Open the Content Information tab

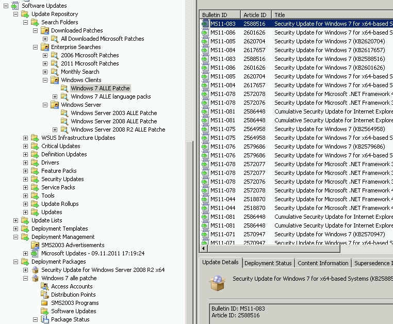pos(323,263)
